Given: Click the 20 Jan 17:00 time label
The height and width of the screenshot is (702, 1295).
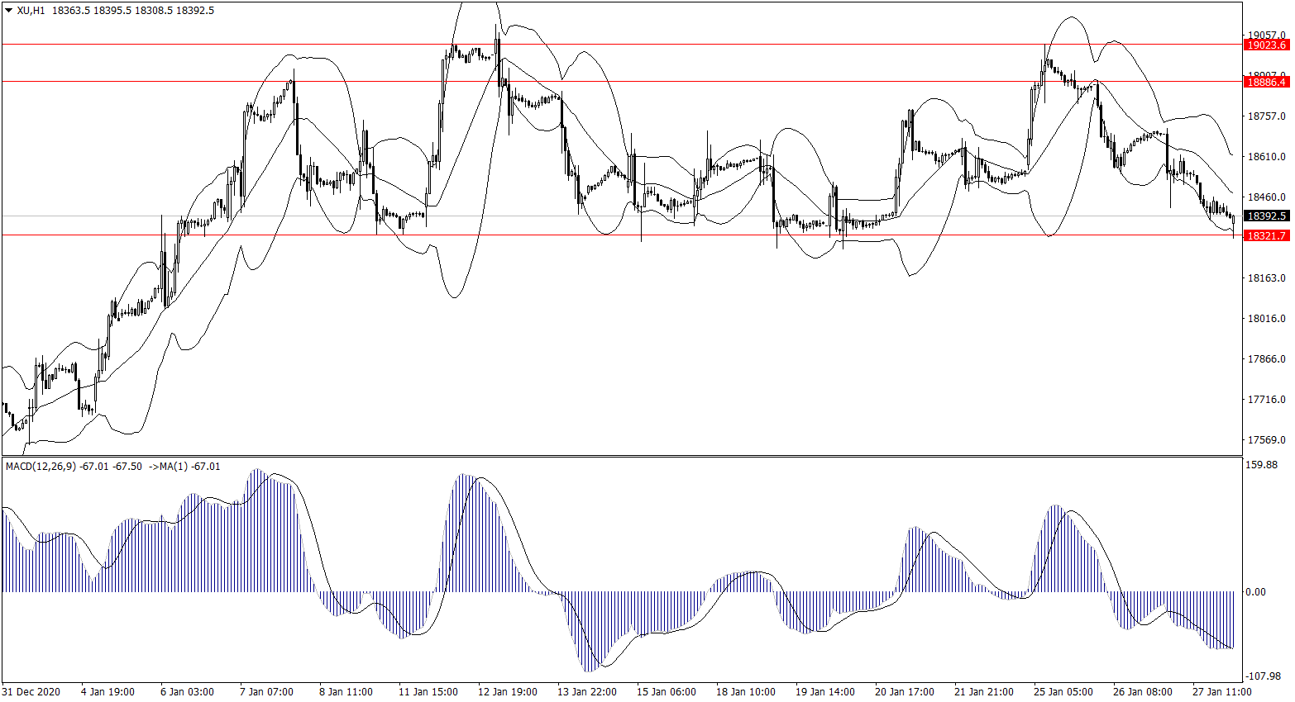Looking at the screenshot, I should 904,692.
